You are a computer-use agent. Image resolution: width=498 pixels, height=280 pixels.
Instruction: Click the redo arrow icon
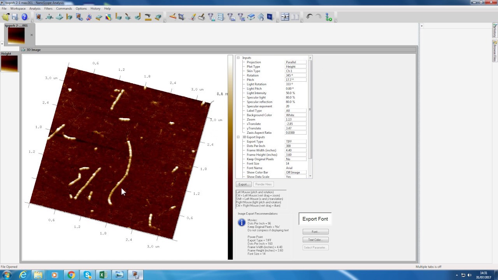(x=319, y=17)
